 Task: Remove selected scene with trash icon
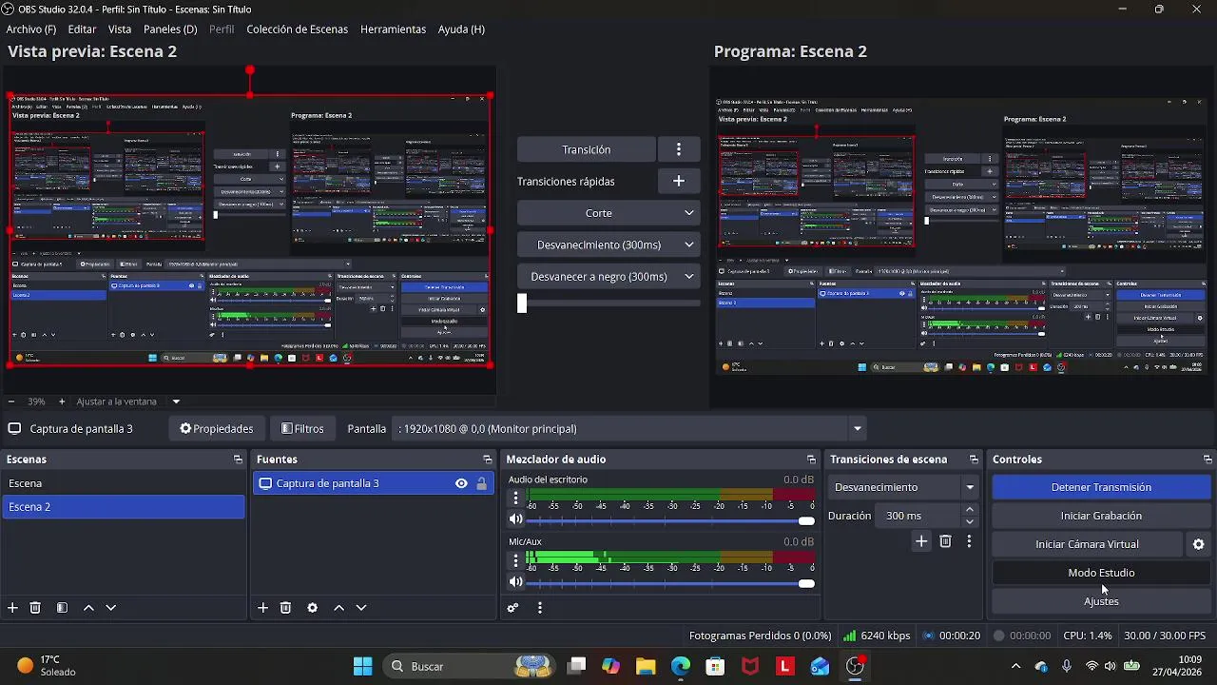pyautogui.click(x=35, y=608)
